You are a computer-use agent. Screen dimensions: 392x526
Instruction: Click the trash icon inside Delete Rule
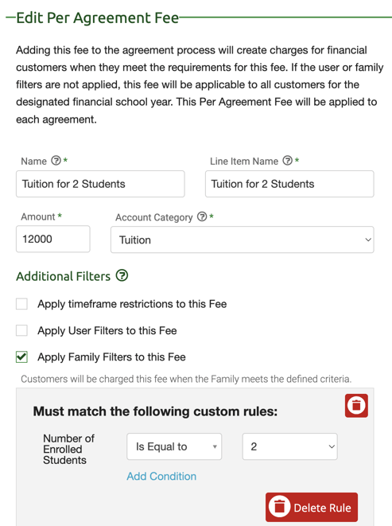[x=279, y=507]
